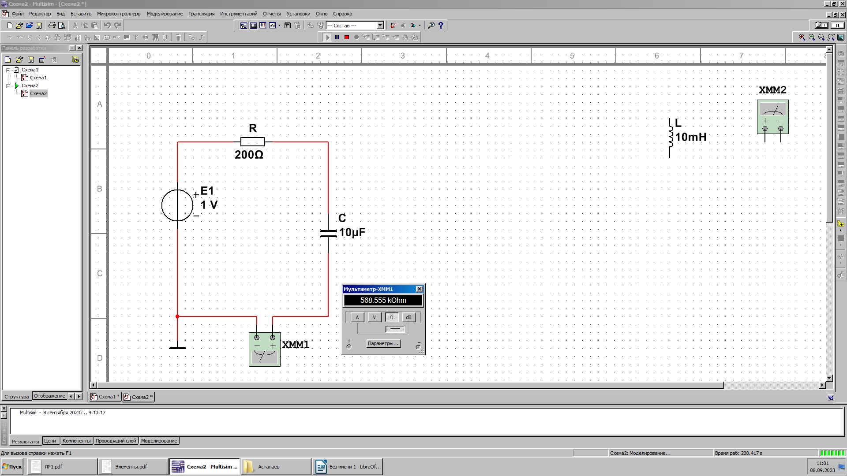This screenshot has width=847, height=476.
Task: Open print preview icon
Action: [x=62, y=26]
